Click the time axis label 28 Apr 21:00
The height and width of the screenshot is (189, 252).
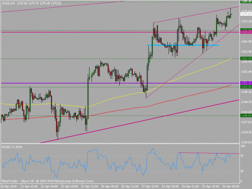point(190,187)
